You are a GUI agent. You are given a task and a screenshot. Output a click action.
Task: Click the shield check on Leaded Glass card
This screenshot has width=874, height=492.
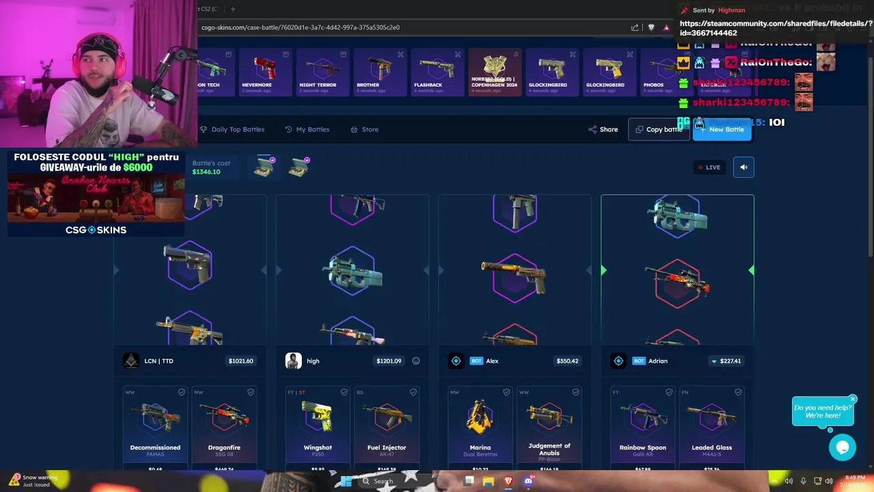(738, 392)
